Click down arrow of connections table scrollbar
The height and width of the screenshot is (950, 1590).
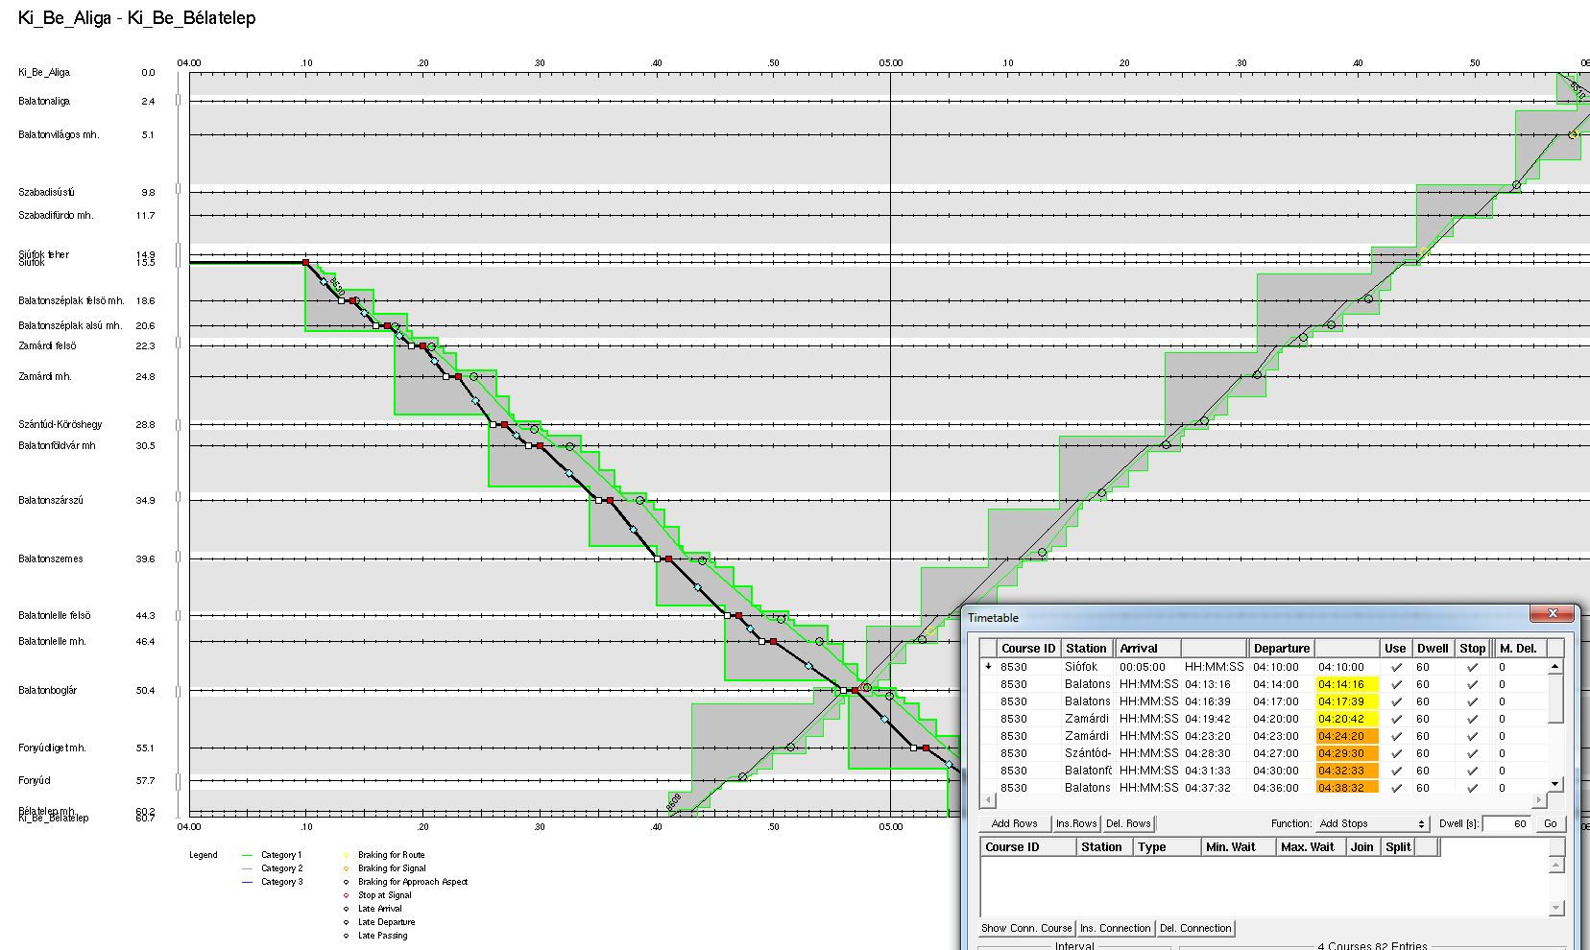pyautogui.click(x=1556, y=908)
